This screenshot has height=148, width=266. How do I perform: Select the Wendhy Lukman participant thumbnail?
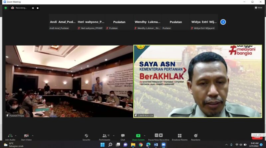147,22
